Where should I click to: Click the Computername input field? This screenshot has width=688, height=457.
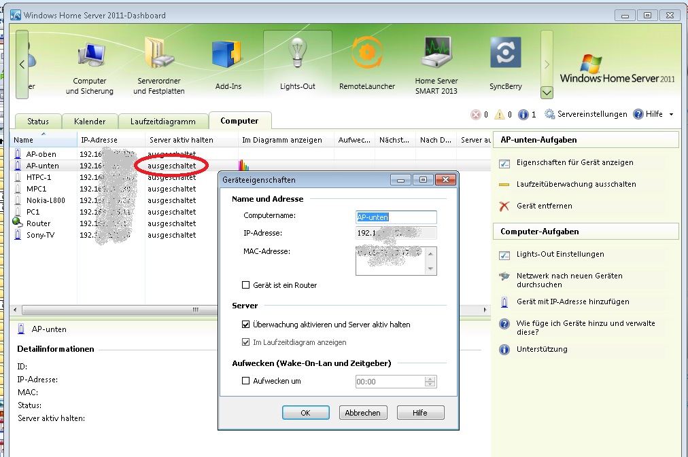[x=396, y=217]
